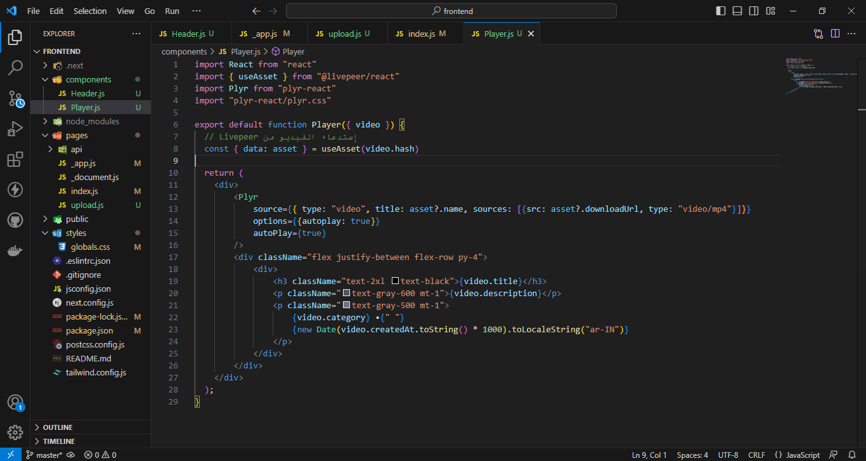Open the Selection menu
Screen dimensions: 866x461
90,11
